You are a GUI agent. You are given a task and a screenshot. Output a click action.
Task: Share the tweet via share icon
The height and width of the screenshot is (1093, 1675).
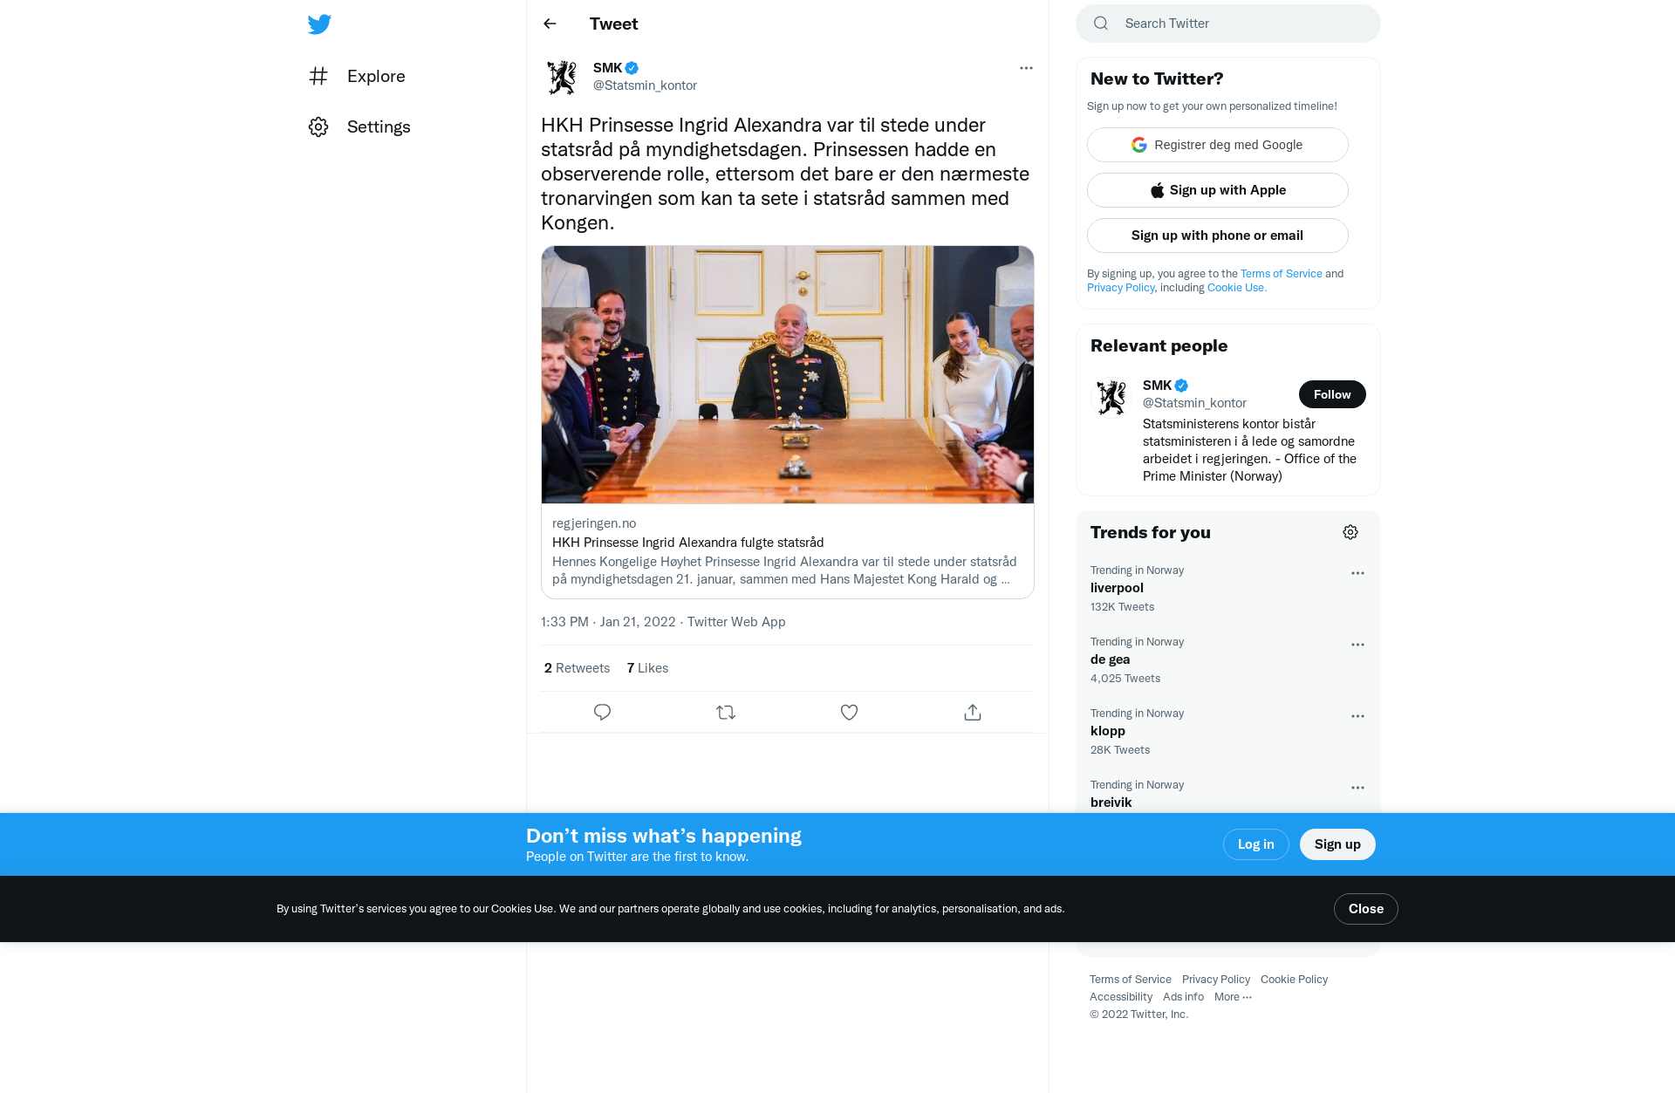click(973, 713)
